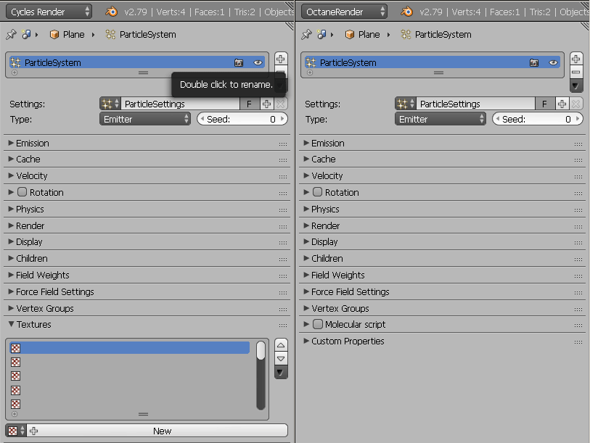
Task: Enable the Rotation checkbox in left panel
Action: point(22,192)
